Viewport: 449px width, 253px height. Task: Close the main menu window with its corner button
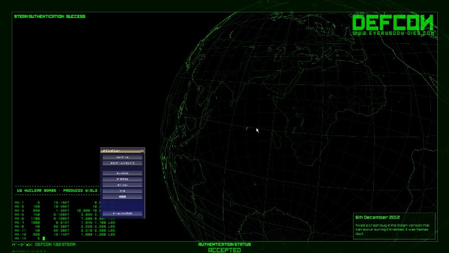tap(143, 151)
